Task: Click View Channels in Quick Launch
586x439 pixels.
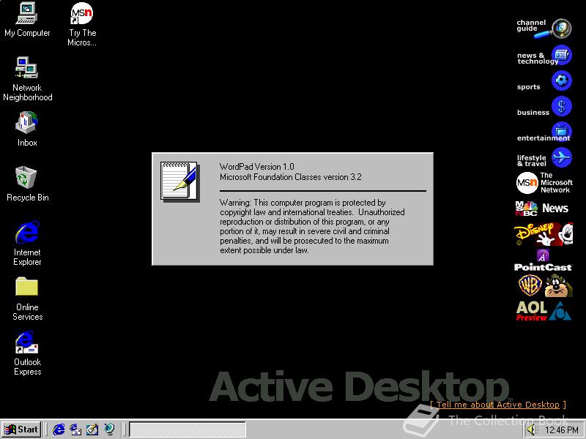Action: coord(109,429)
